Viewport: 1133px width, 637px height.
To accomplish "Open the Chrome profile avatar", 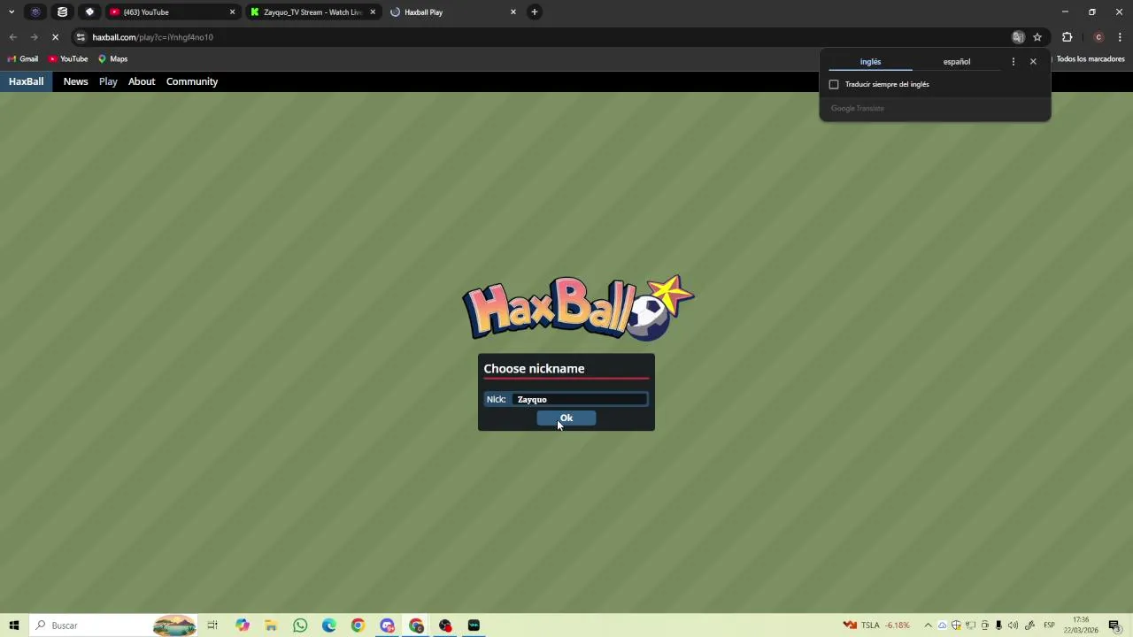I will click(x=1098, y=37).
